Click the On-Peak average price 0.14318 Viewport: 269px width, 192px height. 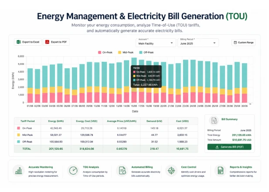pyautogui.click(x=122, y=128)
